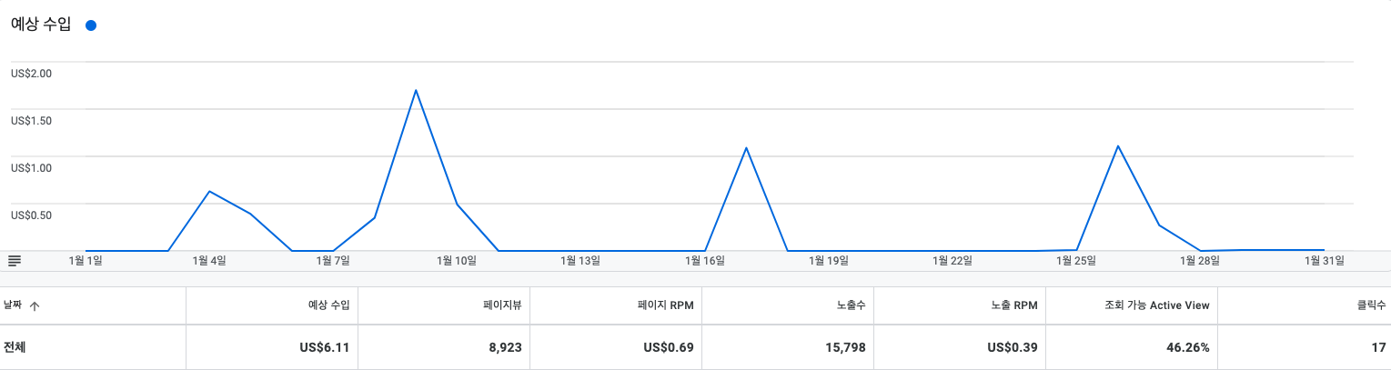The image size is (1391, 370).
Task: Click the 1월 10일 axis label
Action: pos(457,261)
